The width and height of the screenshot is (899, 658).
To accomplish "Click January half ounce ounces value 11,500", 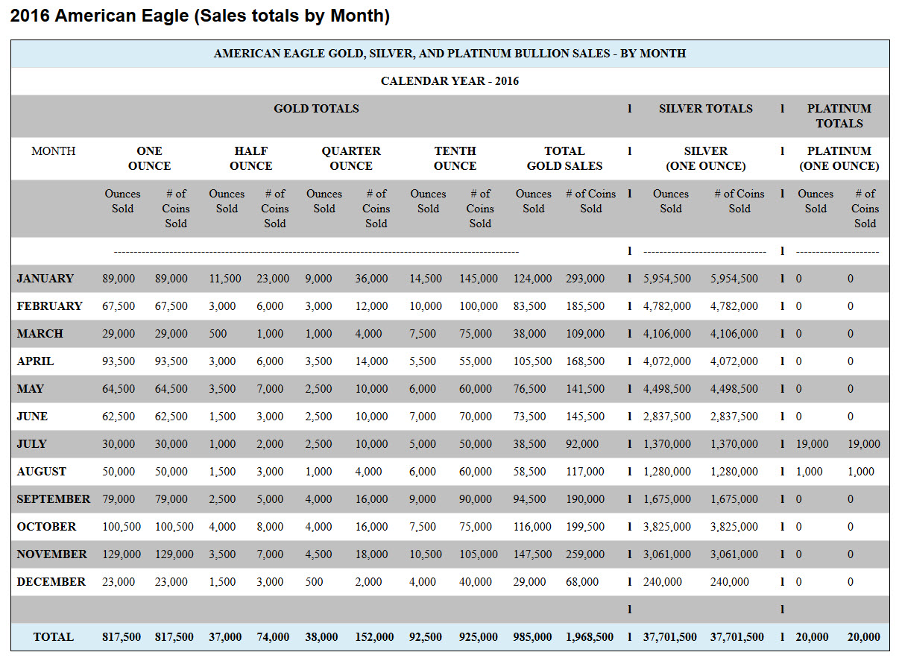I will tap(225, 279).
